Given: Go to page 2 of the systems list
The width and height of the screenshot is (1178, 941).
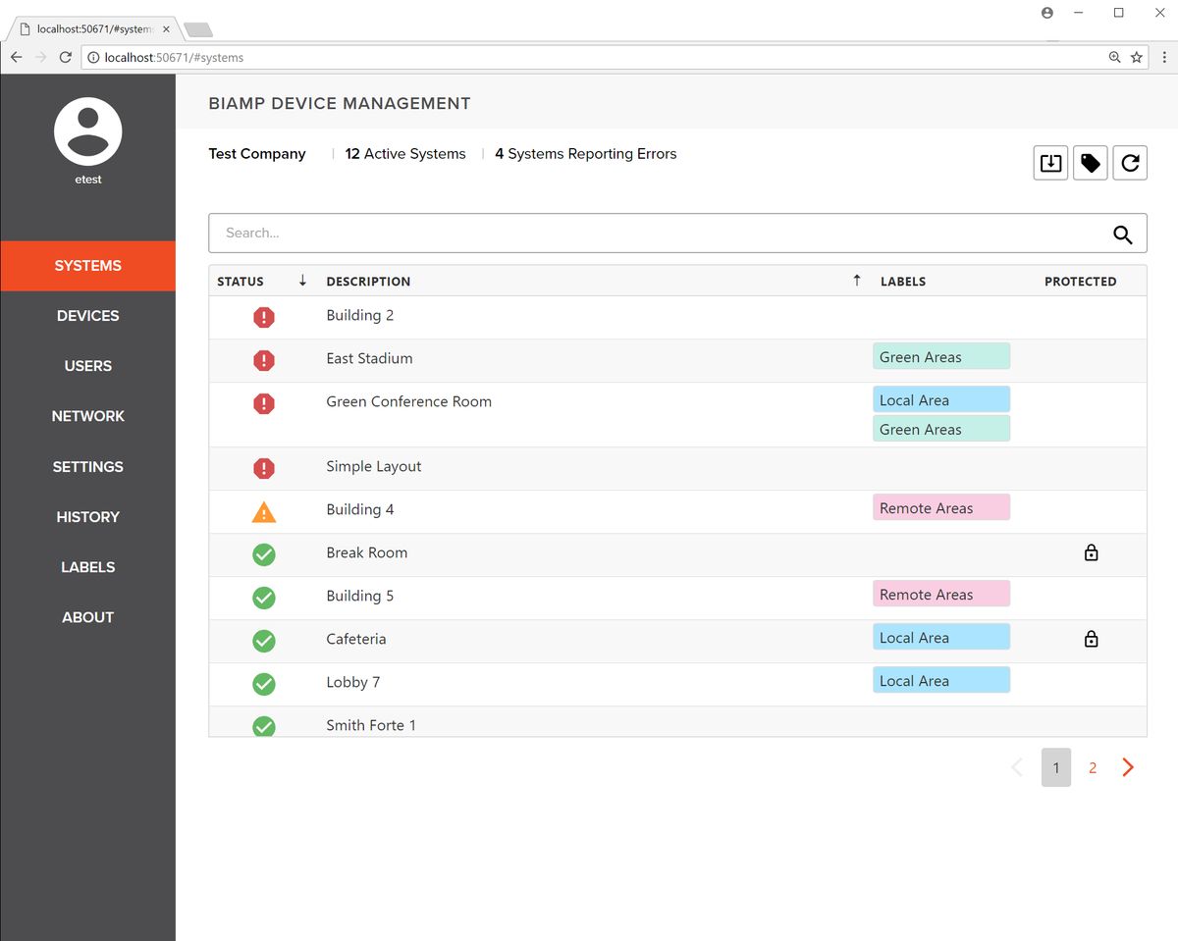Looking at the screenshot, I should [x=1092, y=767].
